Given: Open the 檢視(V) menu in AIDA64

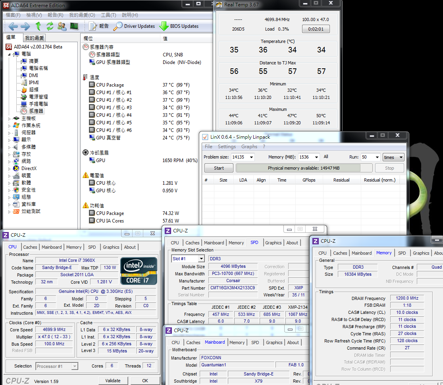Looking at the screenshot, I should 34,15.
